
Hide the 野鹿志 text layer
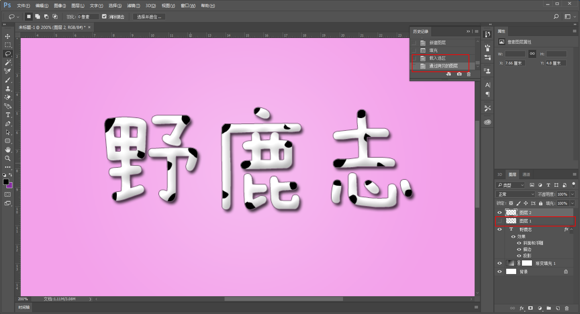[499, 229]
